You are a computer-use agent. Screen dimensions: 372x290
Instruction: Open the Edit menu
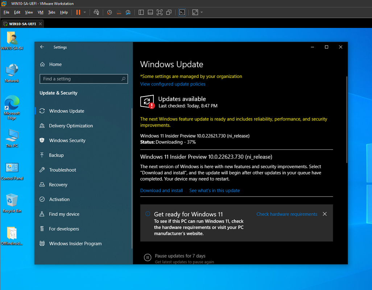click(x=17, y=12)
